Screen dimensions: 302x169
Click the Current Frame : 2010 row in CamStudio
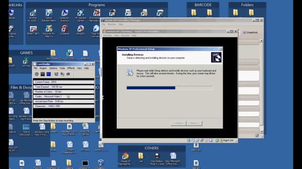[x=64, y=82]
